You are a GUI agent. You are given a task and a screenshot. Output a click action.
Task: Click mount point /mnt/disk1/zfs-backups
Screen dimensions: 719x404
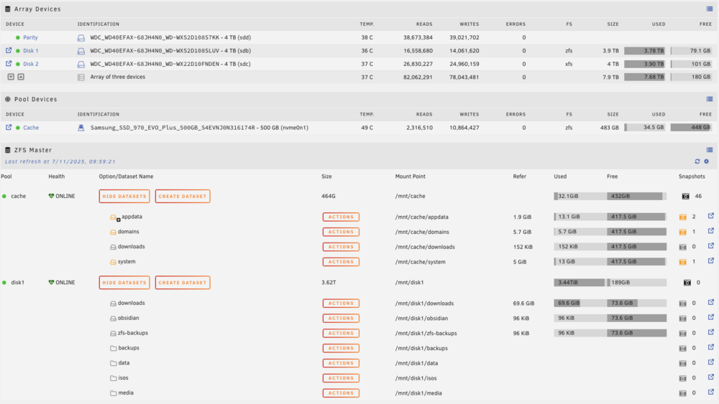[x=426, y=333]
